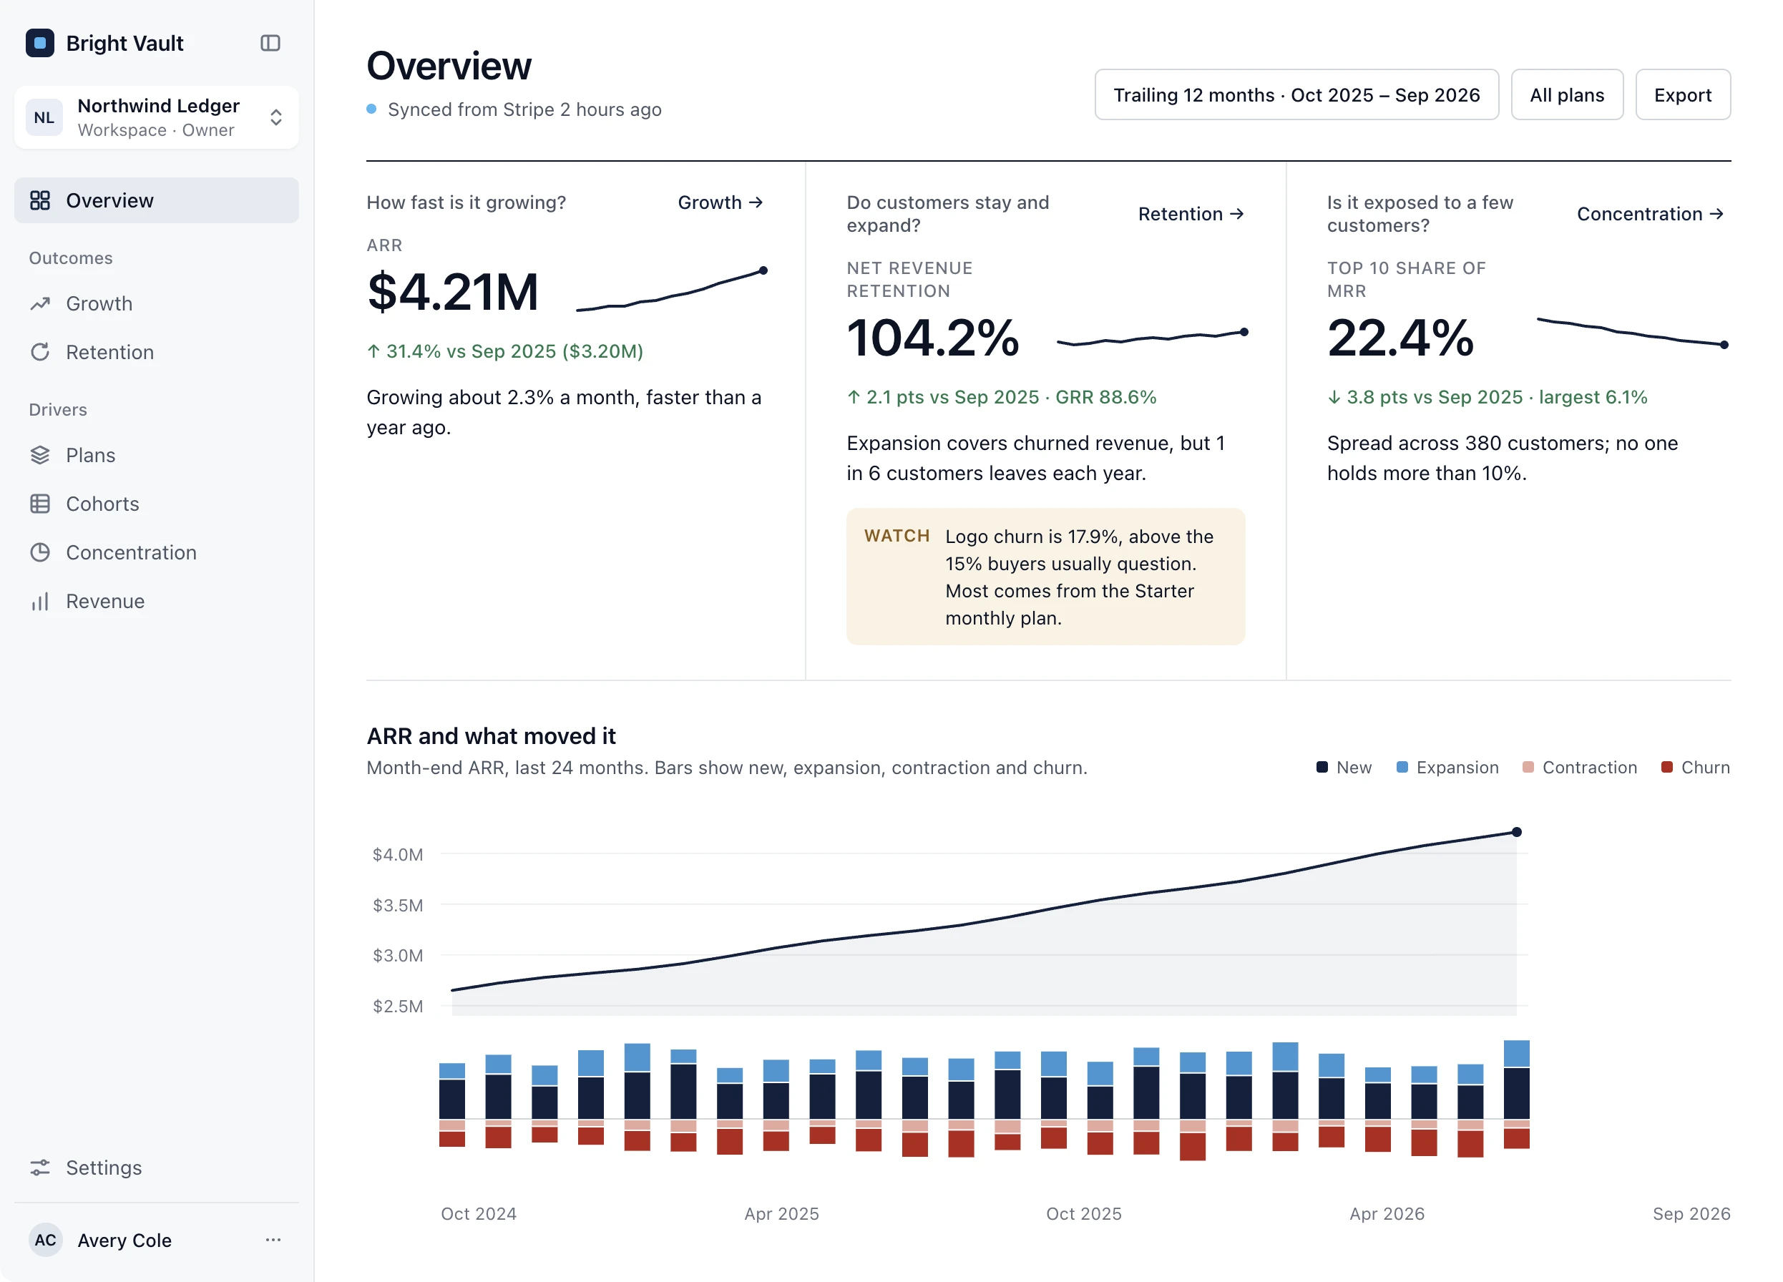Click the ARR sparkline in growth card
The width and height of the screenshot is (1783, 1282).
click(x=672, y=290)
